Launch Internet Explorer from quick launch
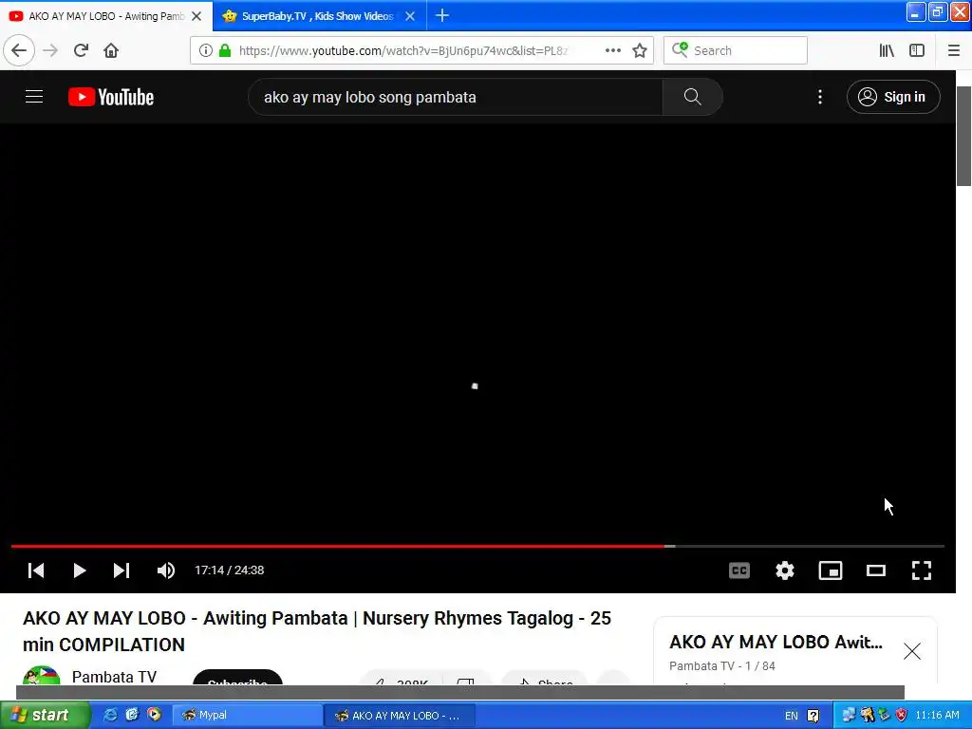The width and height of the screenshot is (972, 729). 110,715
